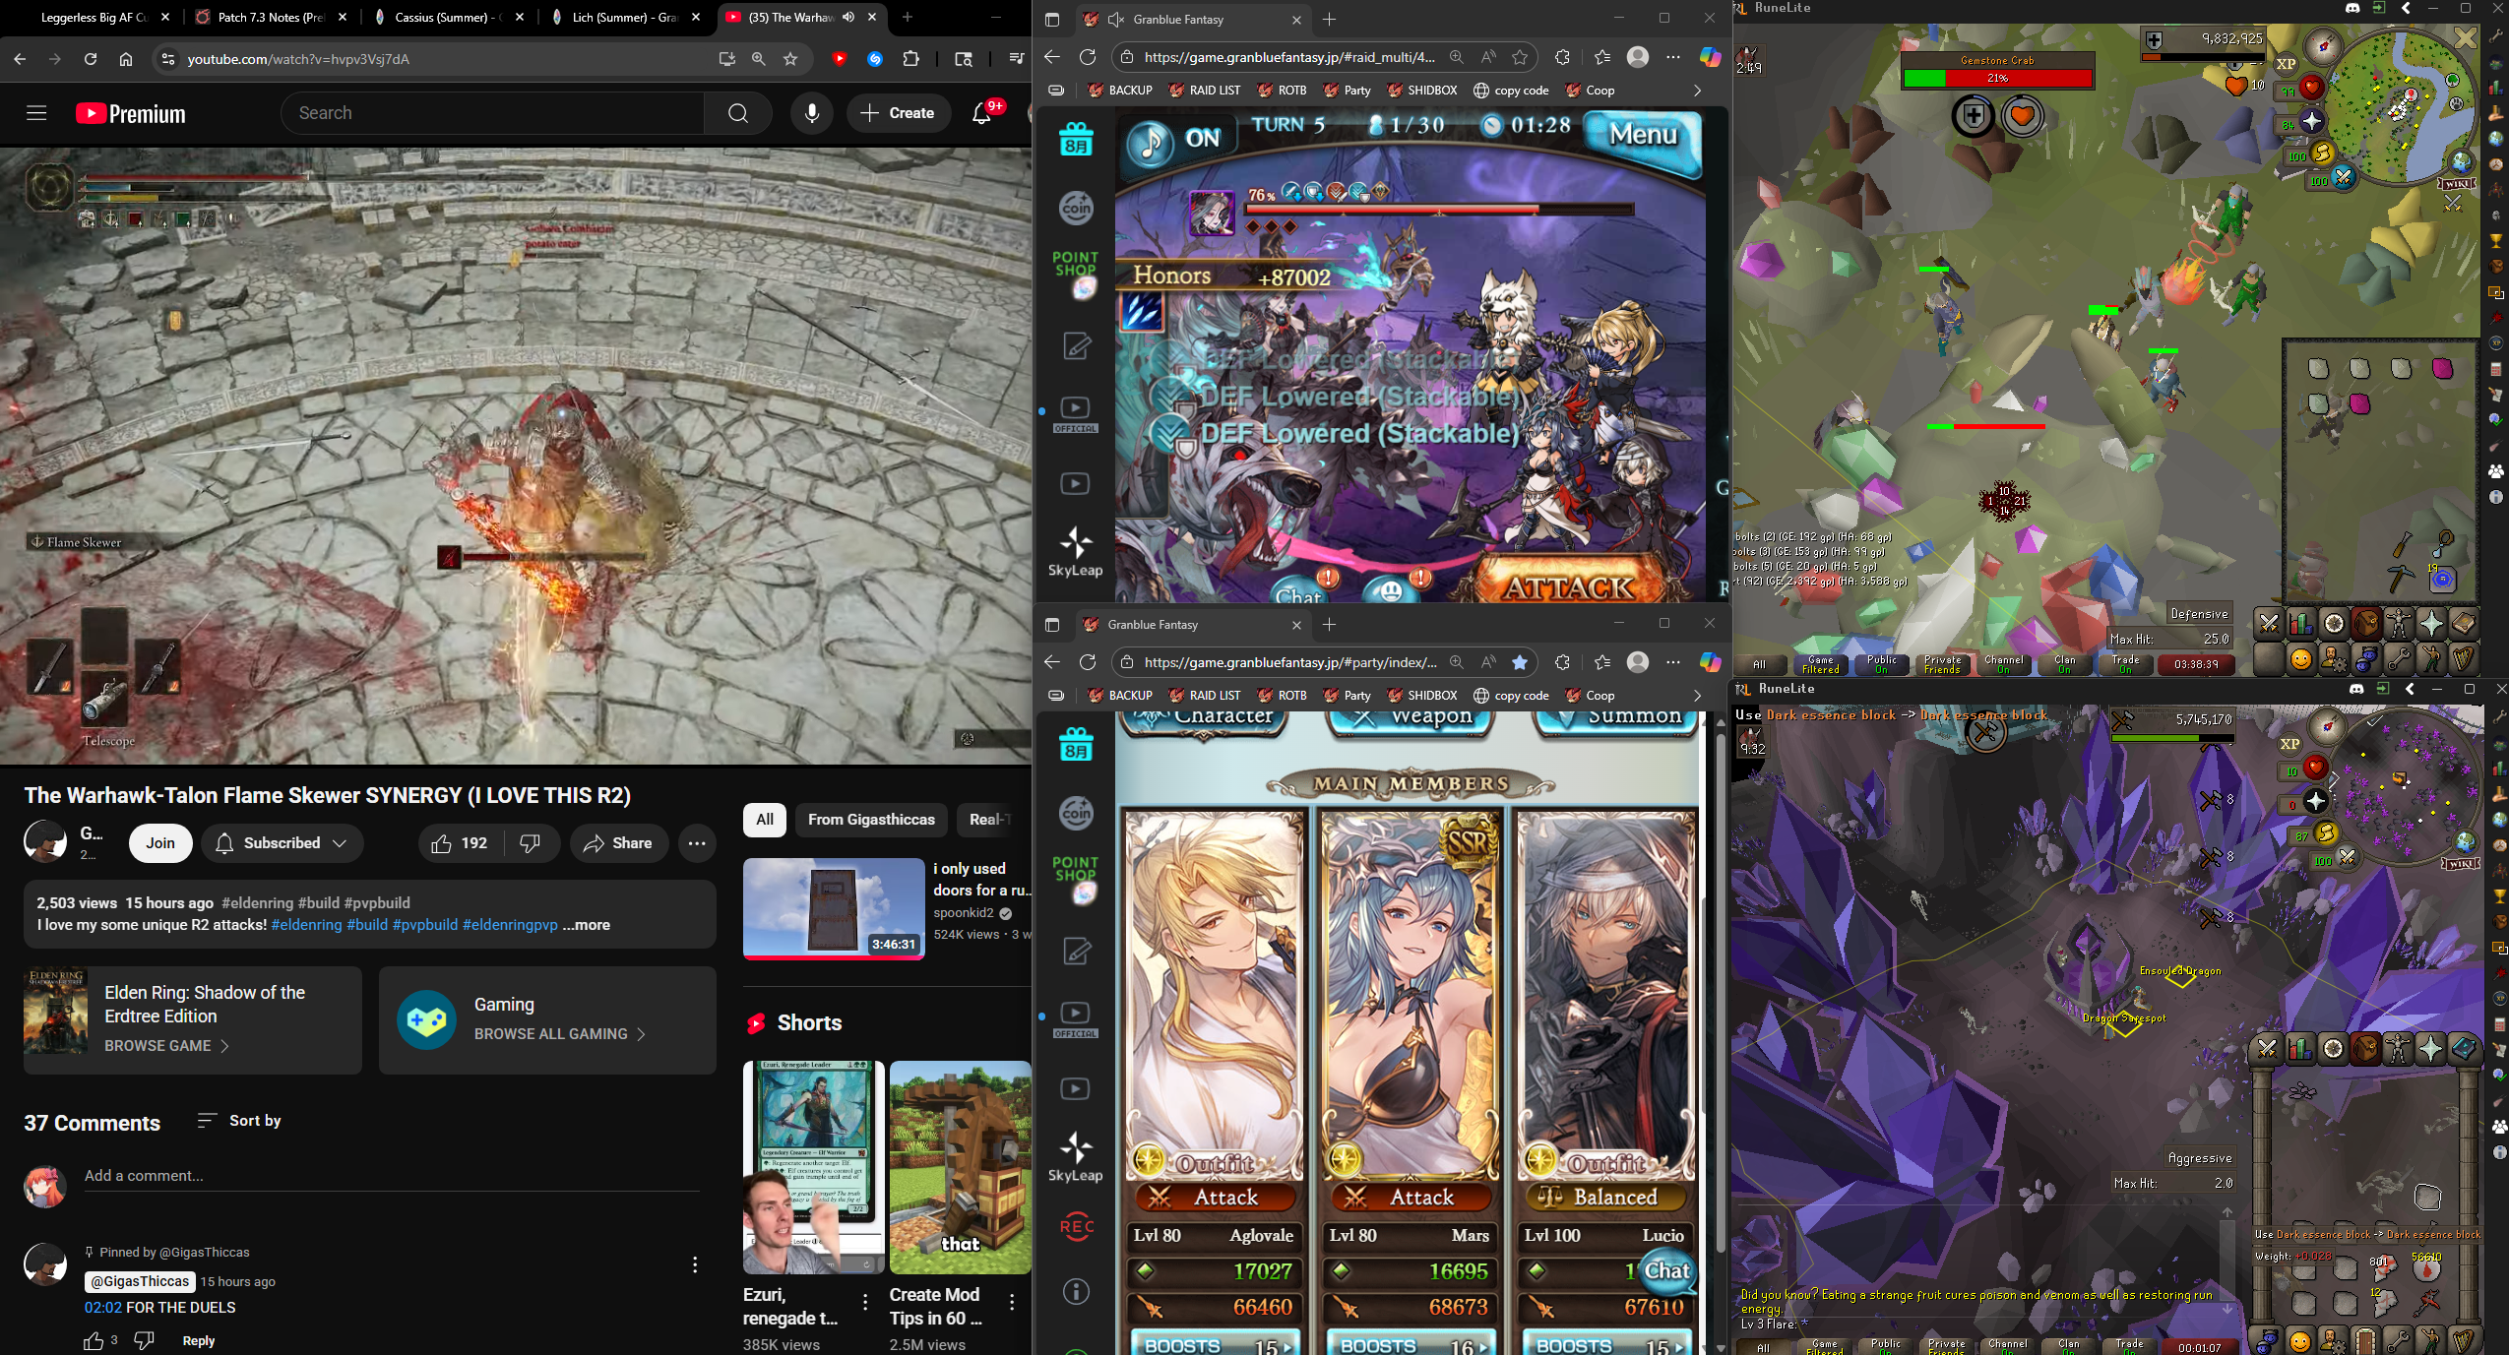Open Skills tab in top RuneLite window
Screen dimensions: 2509x1355
(x=2301, y=623)
